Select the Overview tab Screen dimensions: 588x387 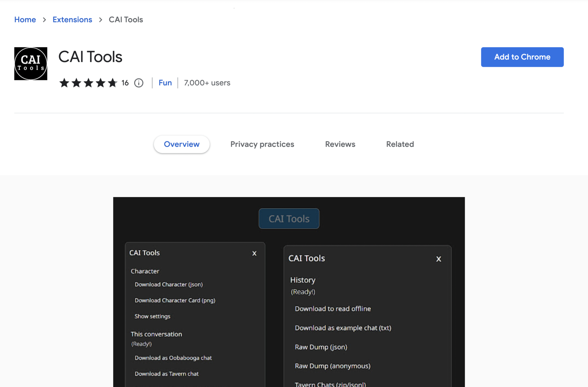tap(181, 144)
